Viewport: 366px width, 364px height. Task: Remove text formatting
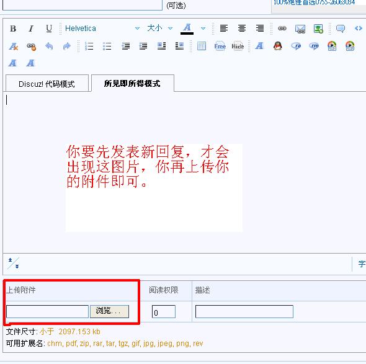(13, 47)
